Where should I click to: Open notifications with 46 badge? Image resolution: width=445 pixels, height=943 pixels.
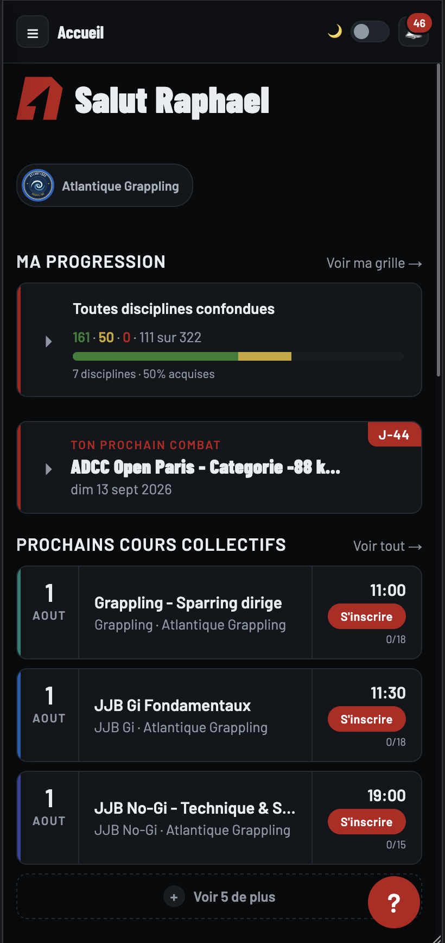[x=414, y=32]
